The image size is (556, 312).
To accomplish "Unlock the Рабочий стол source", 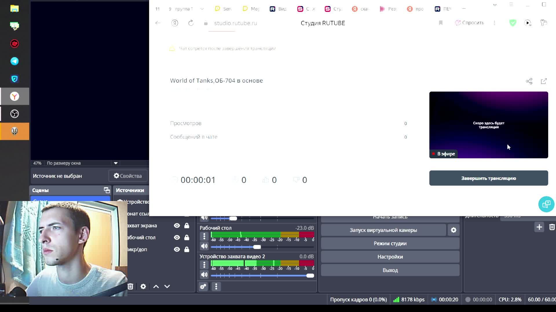I will tap(187, 237).
